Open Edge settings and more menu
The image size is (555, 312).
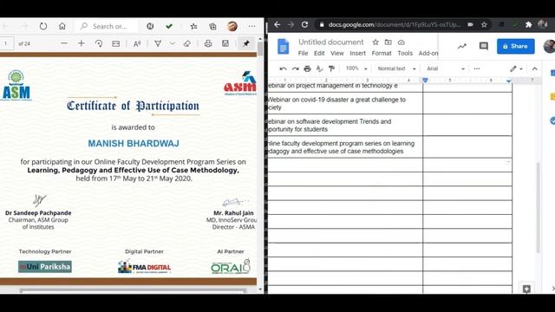tap(251, 26)
